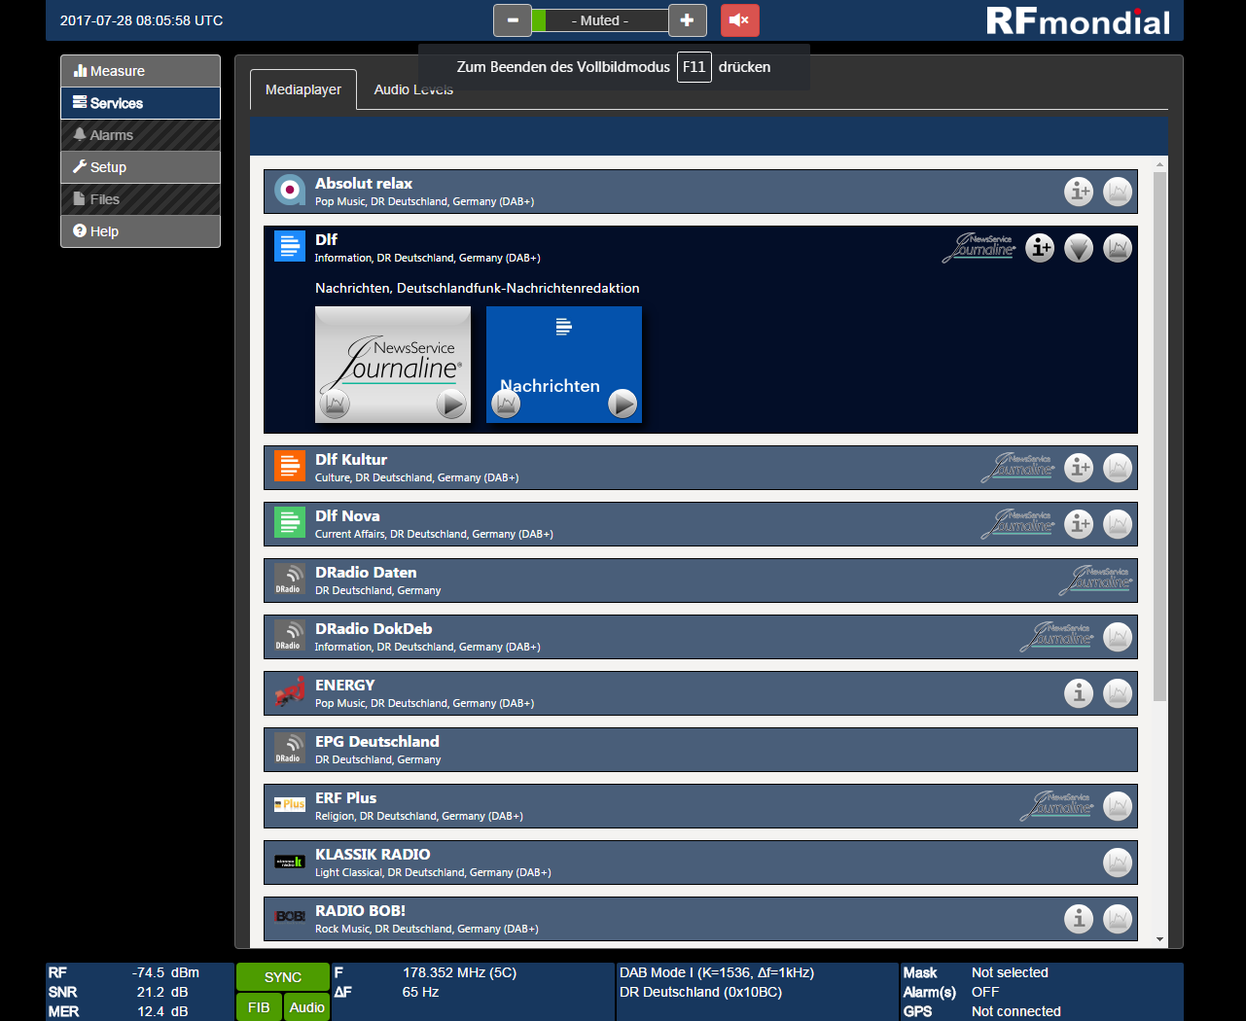Open the info-plus icon for Dlf Nova
This screenshot has height=1021, width=1246.
pyautogui.click(x=1079, y=524)
